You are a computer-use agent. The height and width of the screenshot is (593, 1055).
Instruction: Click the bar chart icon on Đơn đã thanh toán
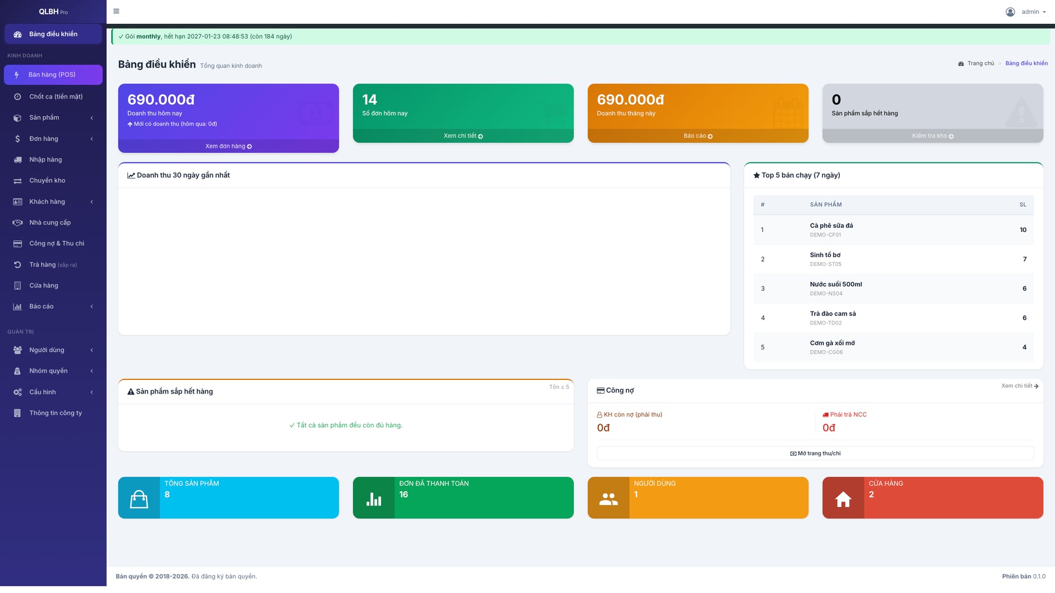pos(373,499)
